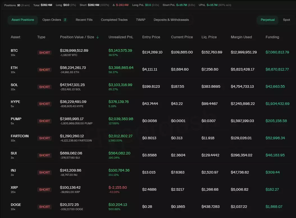Open the Deposits & Withdrawals tab
This screenshot has width=296, height=218.
(171, 20)
